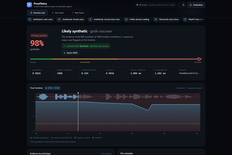
Task: Click the waveform near the start
Action: pyautogui.click(x=43, y=97)
